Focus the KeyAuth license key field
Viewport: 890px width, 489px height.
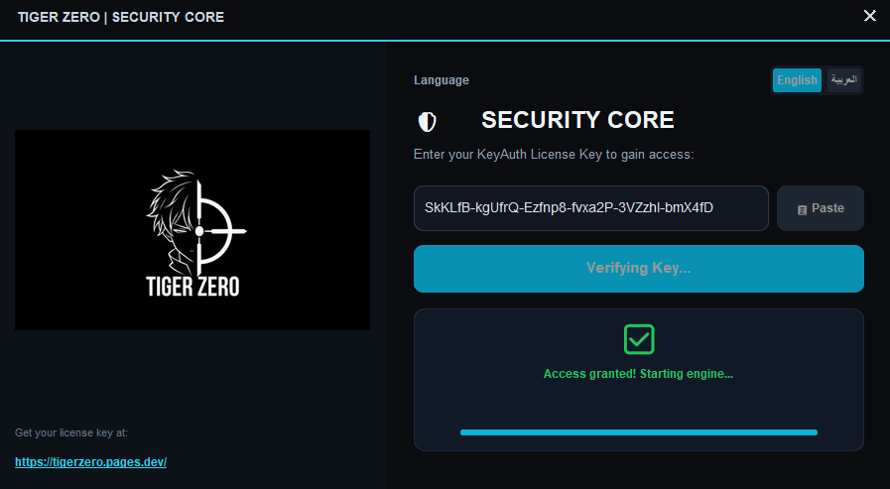click(591, 208)
